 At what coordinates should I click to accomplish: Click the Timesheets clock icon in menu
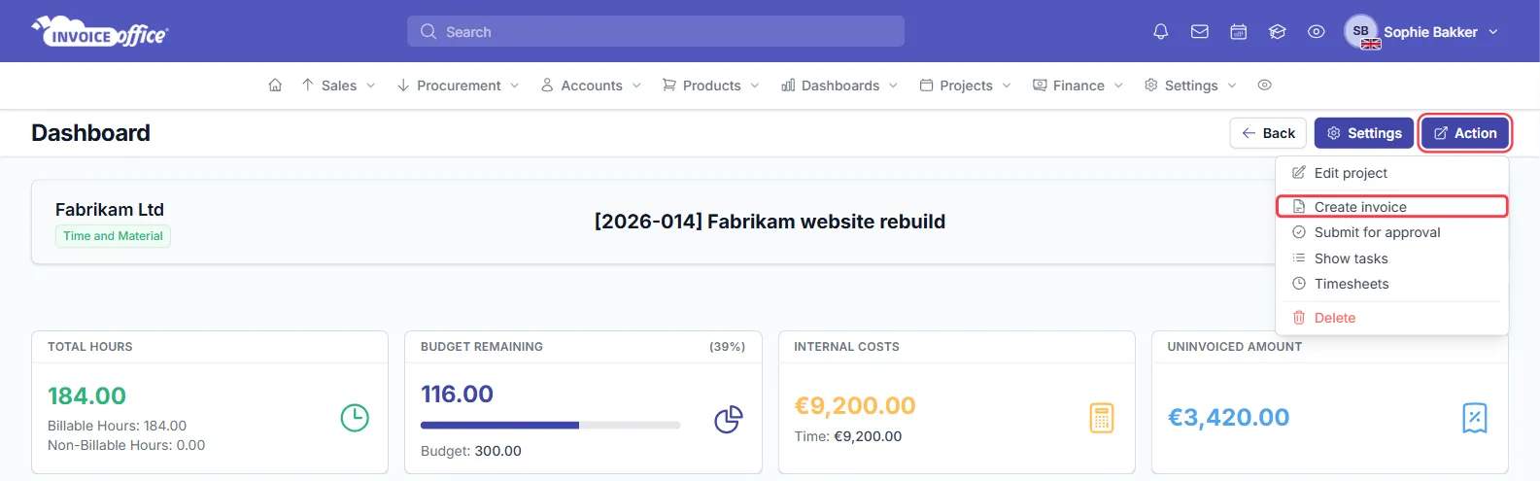1299,284
